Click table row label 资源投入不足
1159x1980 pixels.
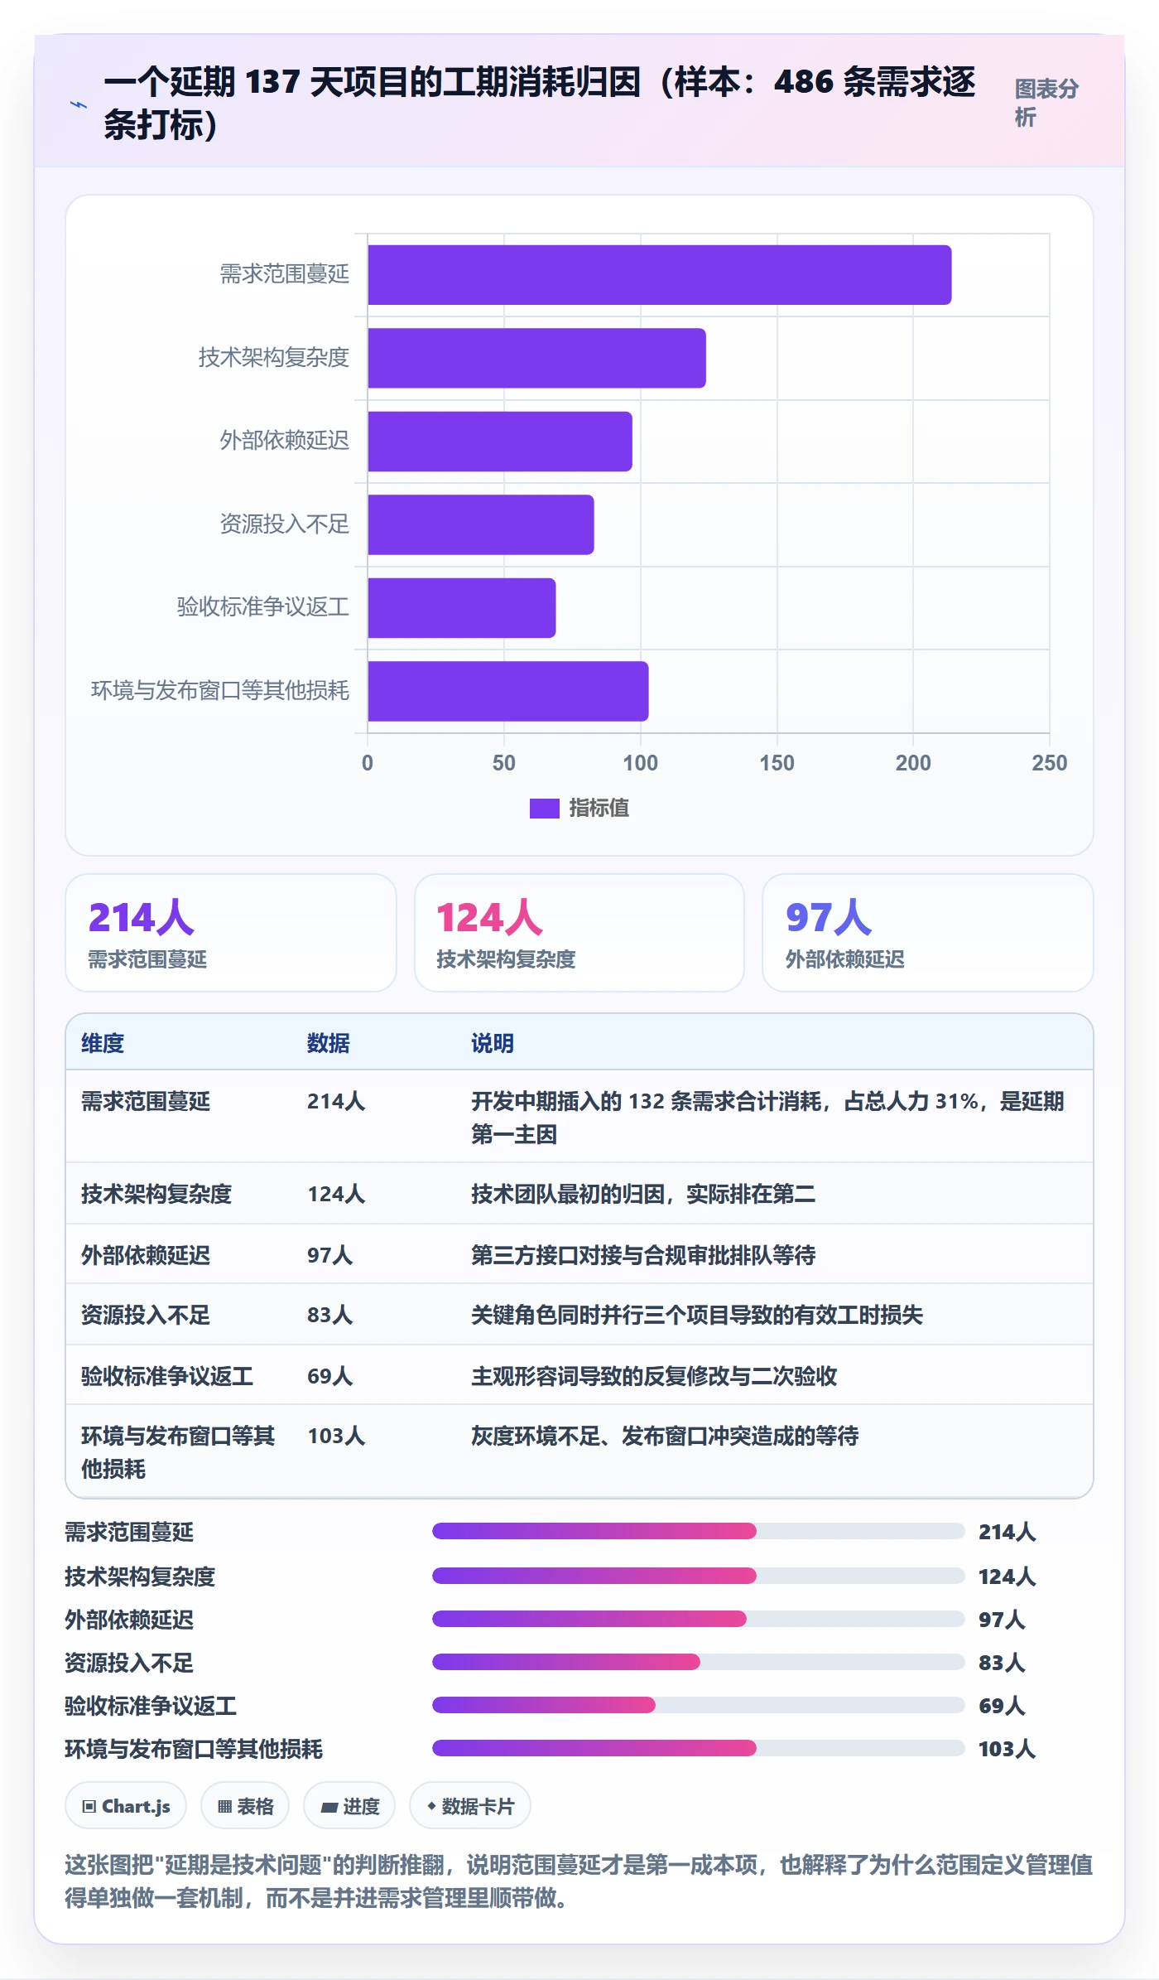pos(146,1315)
